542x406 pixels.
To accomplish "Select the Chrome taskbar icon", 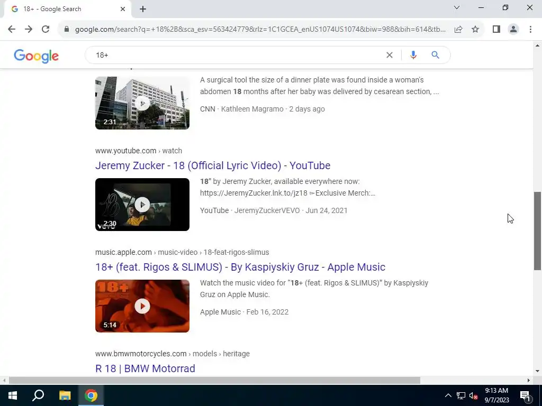I will (x=91, y=395).
